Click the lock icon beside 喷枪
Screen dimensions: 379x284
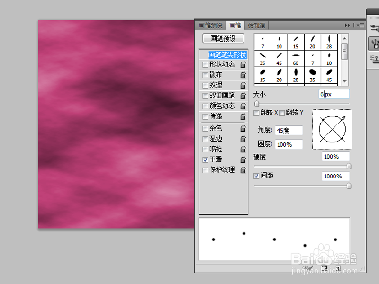coord(243,149)
